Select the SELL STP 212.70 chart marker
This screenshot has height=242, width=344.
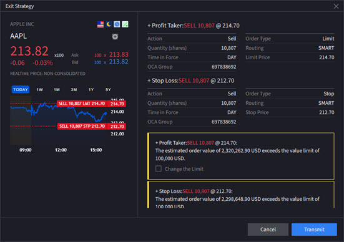click(82, 126)
